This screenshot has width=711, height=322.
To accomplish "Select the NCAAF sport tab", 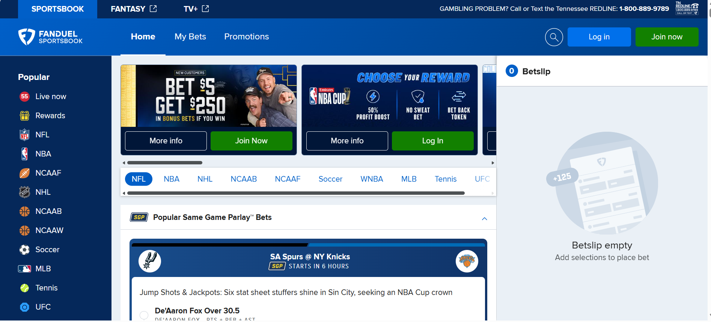I will (x=288, y=179).
